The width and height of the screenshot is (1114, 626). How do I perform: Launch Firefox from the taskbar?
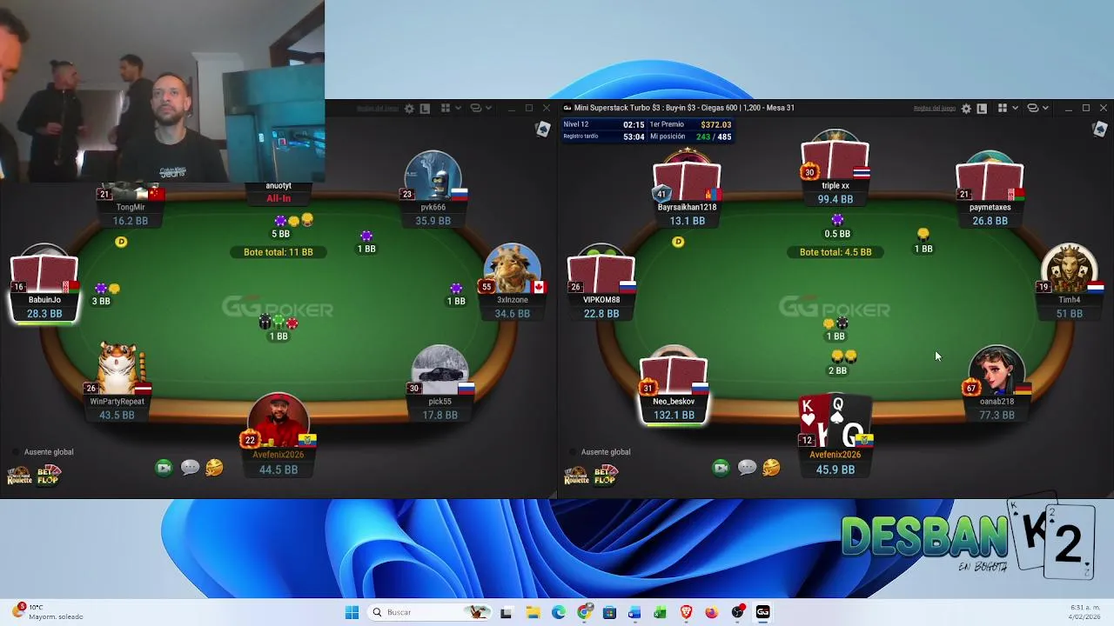(x=712, y=612)
